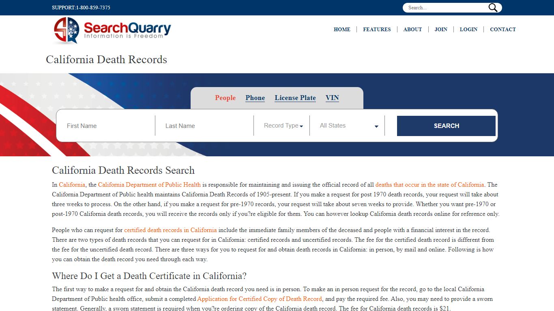The width and height of the screenshot is (554, 311).
Task: Open 'deaths that occur in the state of California' link
Action: (430, 185)
